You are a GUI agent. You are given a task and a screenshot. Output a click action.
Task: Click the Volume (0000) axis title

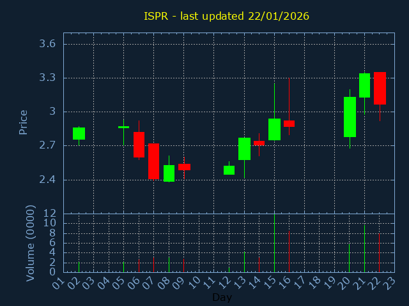(30, 243)
